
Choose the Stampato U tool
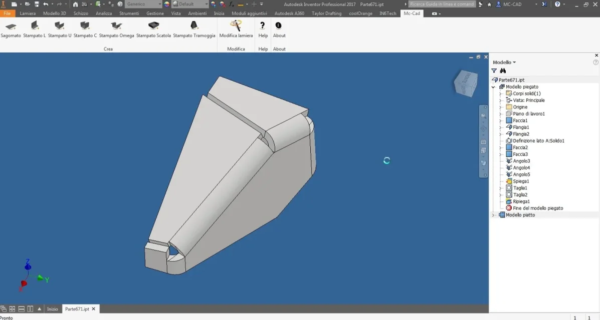tap(60, 29)
